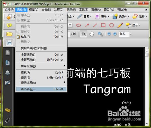
Task: Click the zoom in plus button
Action: 115,34
